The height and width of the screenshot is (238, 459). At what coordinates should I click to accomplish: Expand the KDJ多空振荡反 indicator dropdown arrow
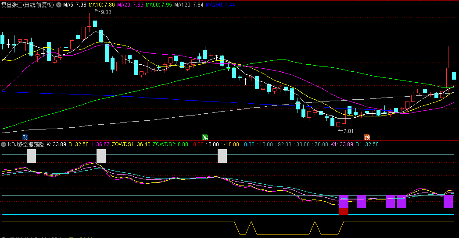coord(4,144)
